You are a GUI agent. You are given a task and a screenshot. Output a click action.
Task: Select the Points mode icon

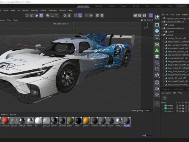pyautogui.click(x=27, y=15)
